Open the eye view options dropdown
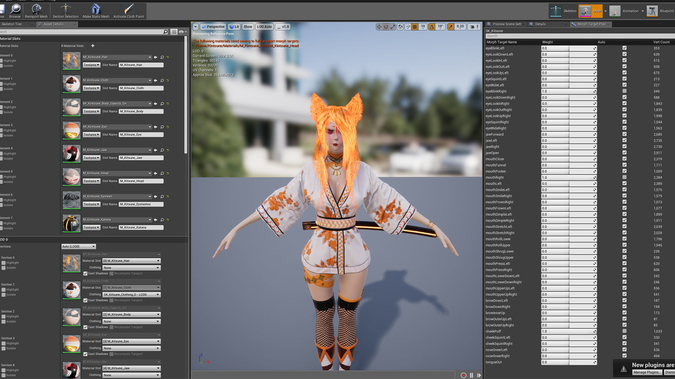Image resolution: width=675 pixels, height=379 pixels. (x=182, y=32)
